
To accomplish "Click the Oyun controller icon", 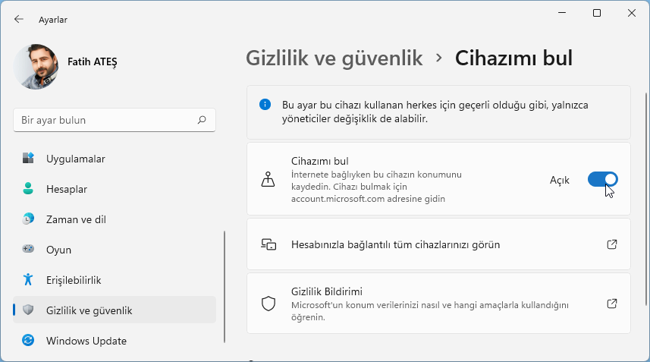I will coord(28,250).
